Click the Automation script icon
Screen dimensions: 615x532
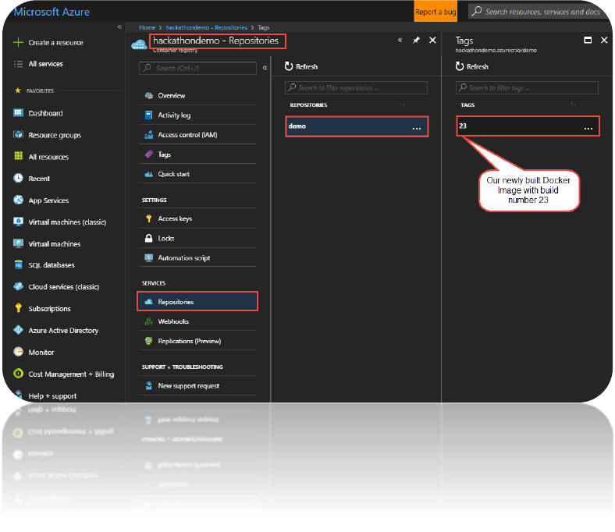tap(148, 257)
